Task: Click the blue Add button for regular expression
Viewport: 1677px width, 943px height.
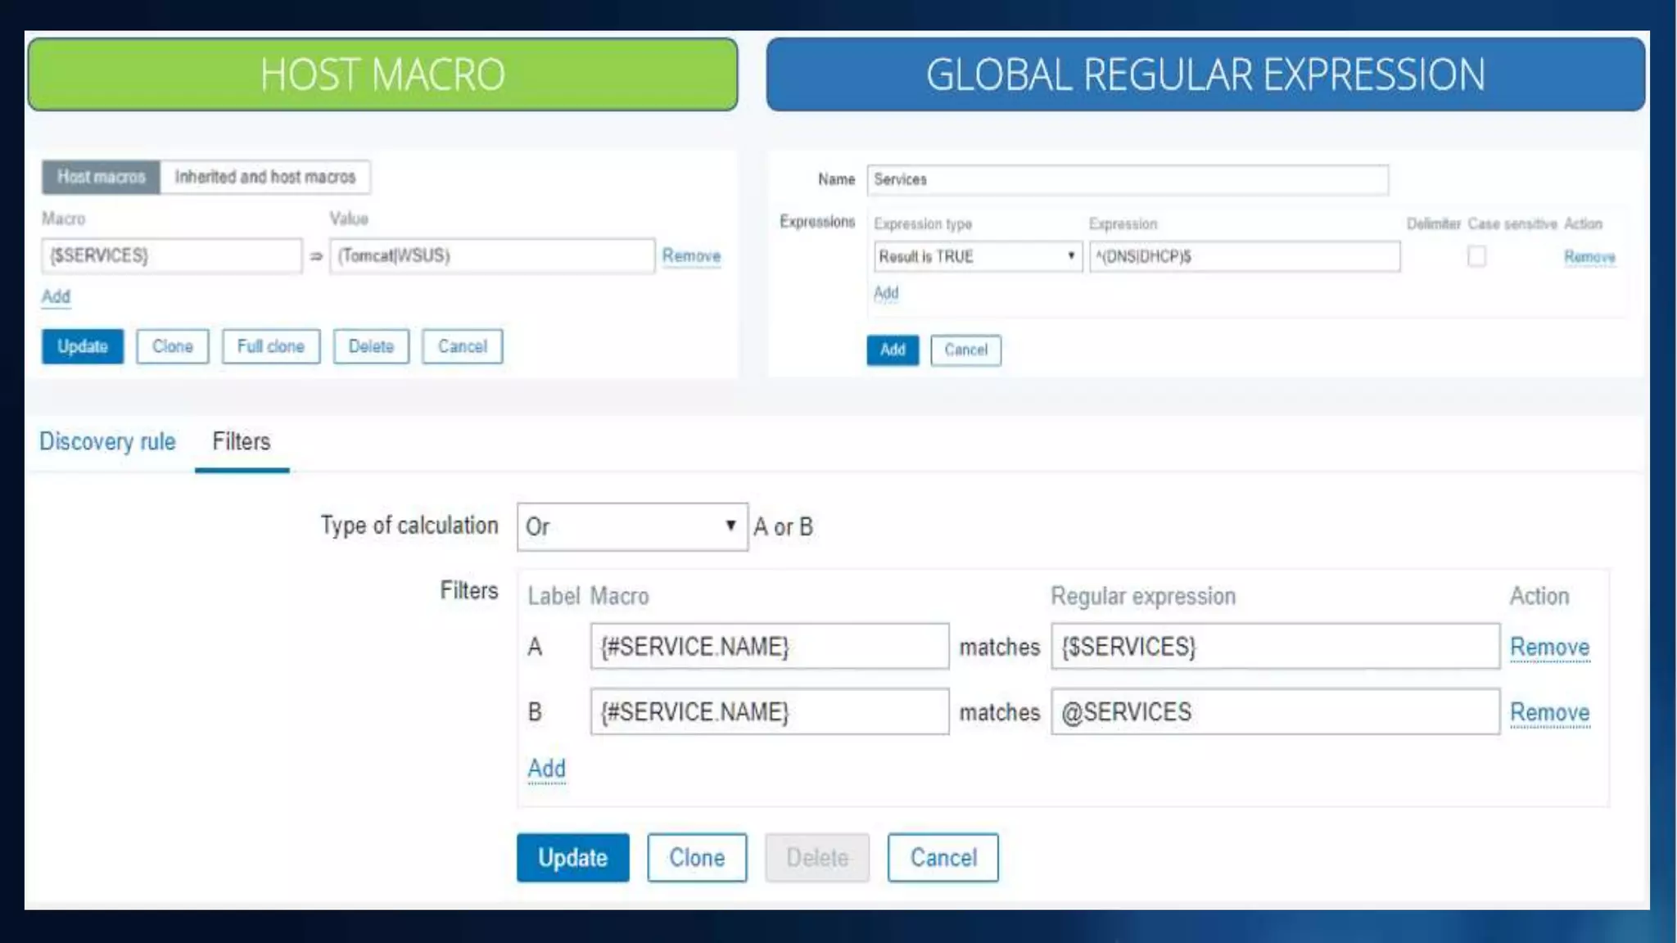Action: (x=893, y=350)
